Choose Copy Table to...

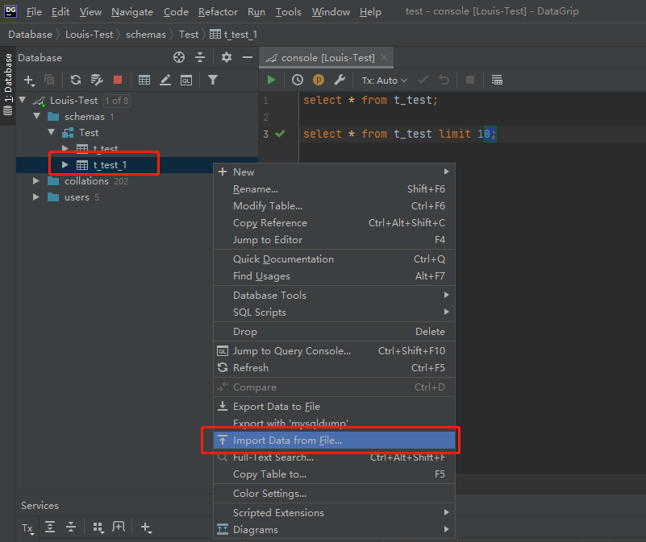(334, 474)
